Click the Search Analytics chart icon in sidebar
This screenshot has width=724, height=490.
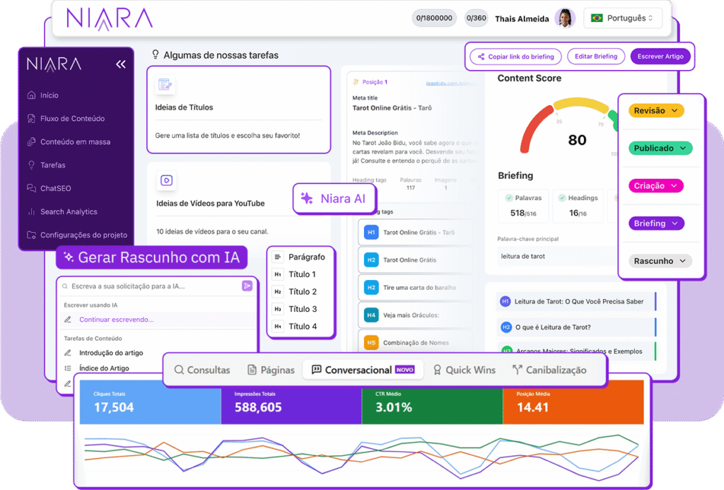point(31,211)
